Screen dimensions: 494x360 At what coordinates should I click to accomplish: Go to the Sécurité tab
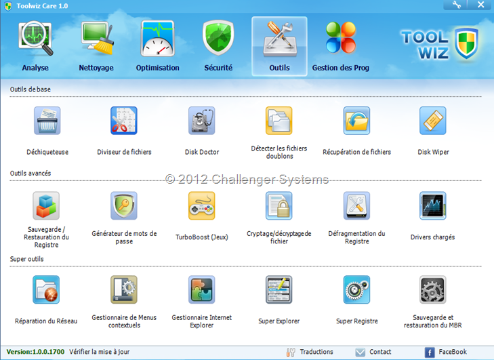tap(218, 46)
